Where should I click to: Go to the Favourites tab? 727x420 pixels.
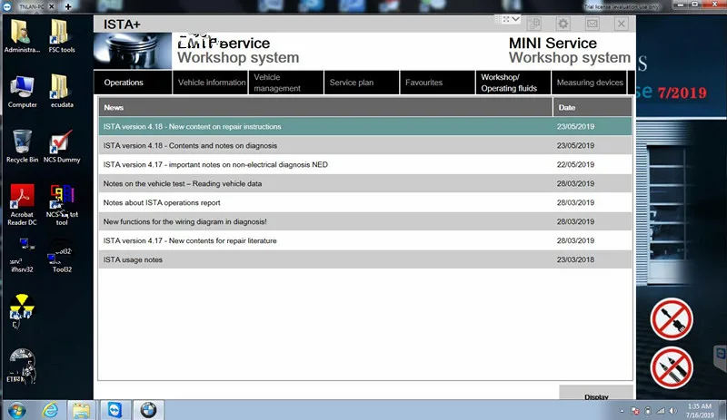(437, 83)
